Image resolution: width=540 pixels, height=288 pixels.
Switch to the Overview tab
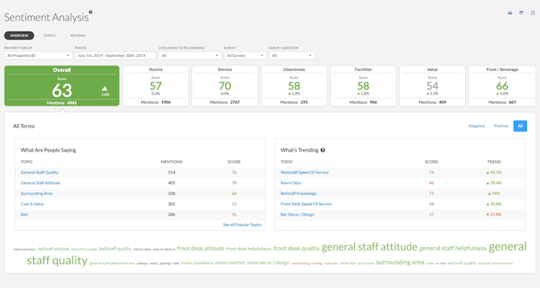[x=19, y=35]
